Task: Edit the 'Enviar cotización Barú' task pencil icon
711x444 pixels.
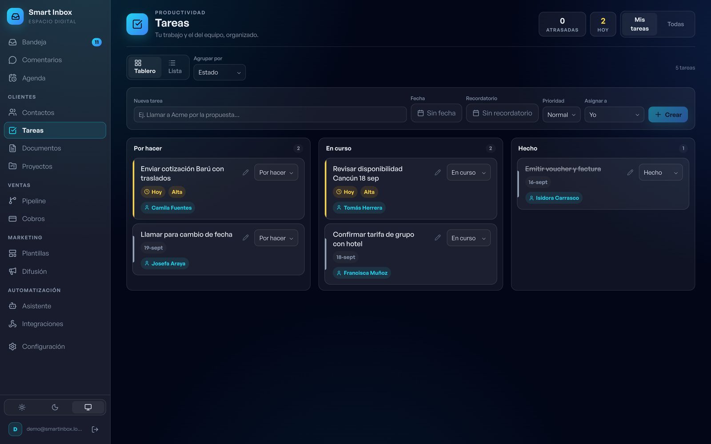Action: coord(245,172)
